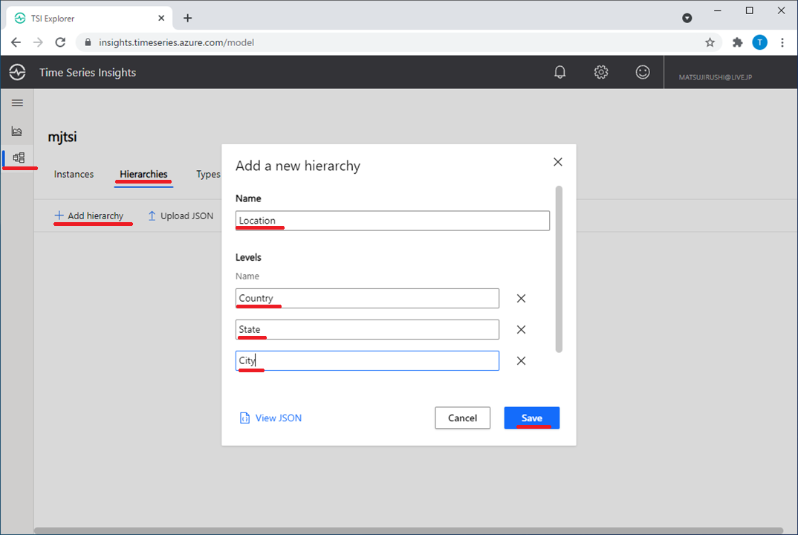Click the Time Series Insights logo icon
The height and width of the screenshot is (535, 798).
pyautogui.click(x=17, y=72)
